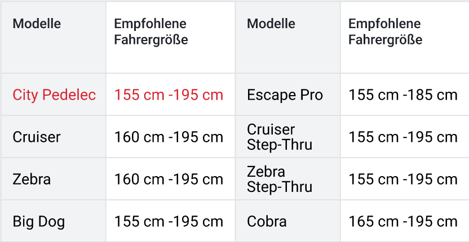Image resolution: width=469 pixels, height=242 pixels.
Task: Click the rider height value for Zebra
Action: point(169,179)
